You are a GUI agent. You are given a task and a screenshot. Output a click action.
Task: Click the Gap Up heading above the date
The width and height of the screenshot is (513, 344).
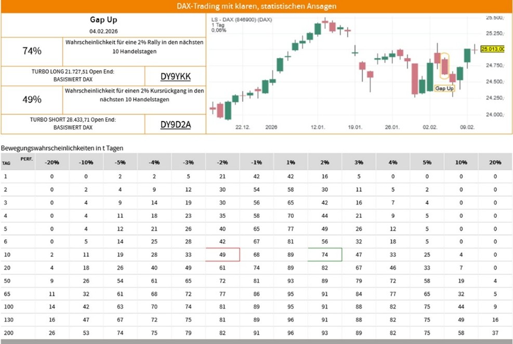[x=103, y=20]
